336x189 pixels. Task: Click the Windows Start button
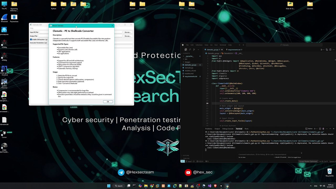109,186
